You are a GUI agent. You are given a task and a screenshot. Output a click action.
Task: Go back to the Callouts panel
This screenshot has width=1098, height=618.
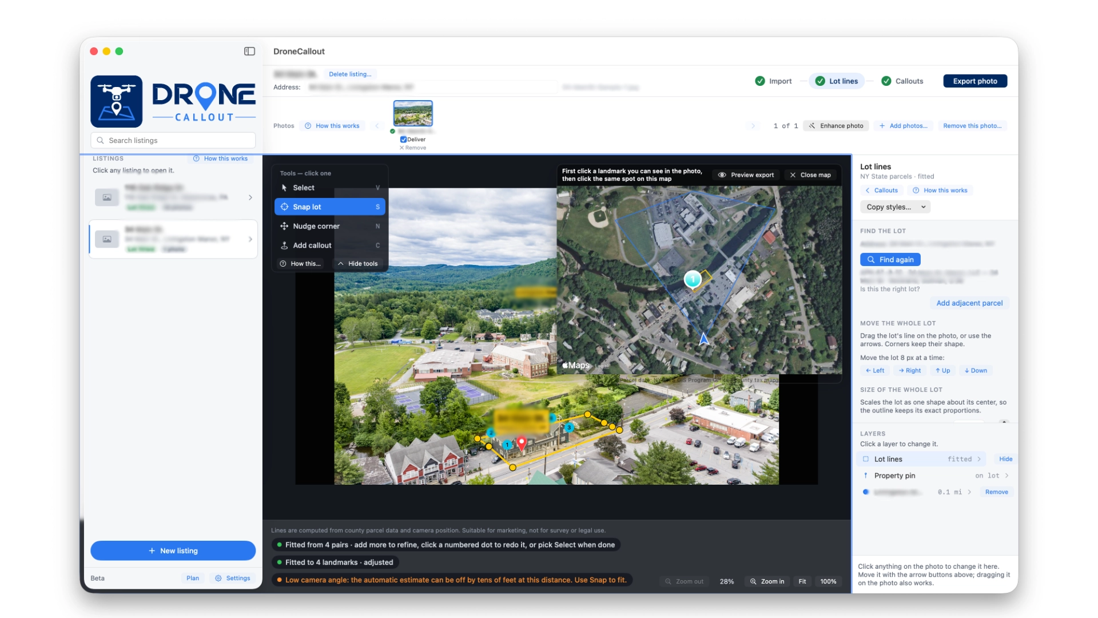coord(881,191)
